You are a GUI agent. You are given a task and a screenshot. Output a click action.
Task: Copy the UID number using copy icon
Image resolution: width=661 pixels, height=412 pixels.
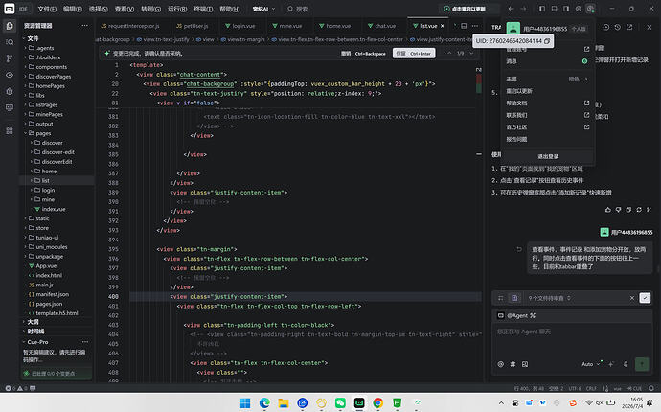pos(547,41)
